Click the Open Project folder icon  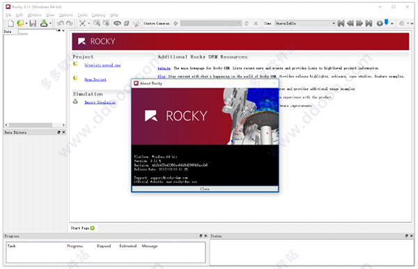[20, 24]
